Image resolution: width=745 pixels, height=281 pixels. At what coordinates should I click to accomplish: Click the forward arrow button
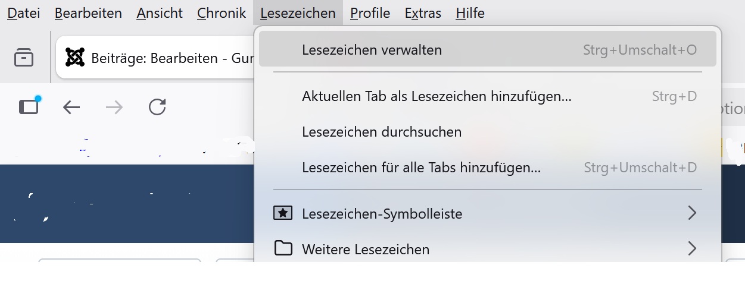114,107
